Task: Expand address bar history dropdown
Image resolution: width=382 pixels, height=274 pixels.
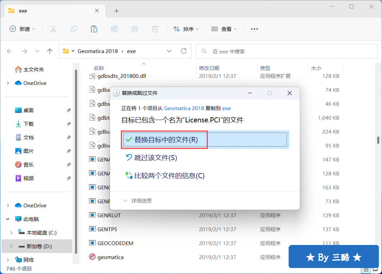Action: [169, 51]
